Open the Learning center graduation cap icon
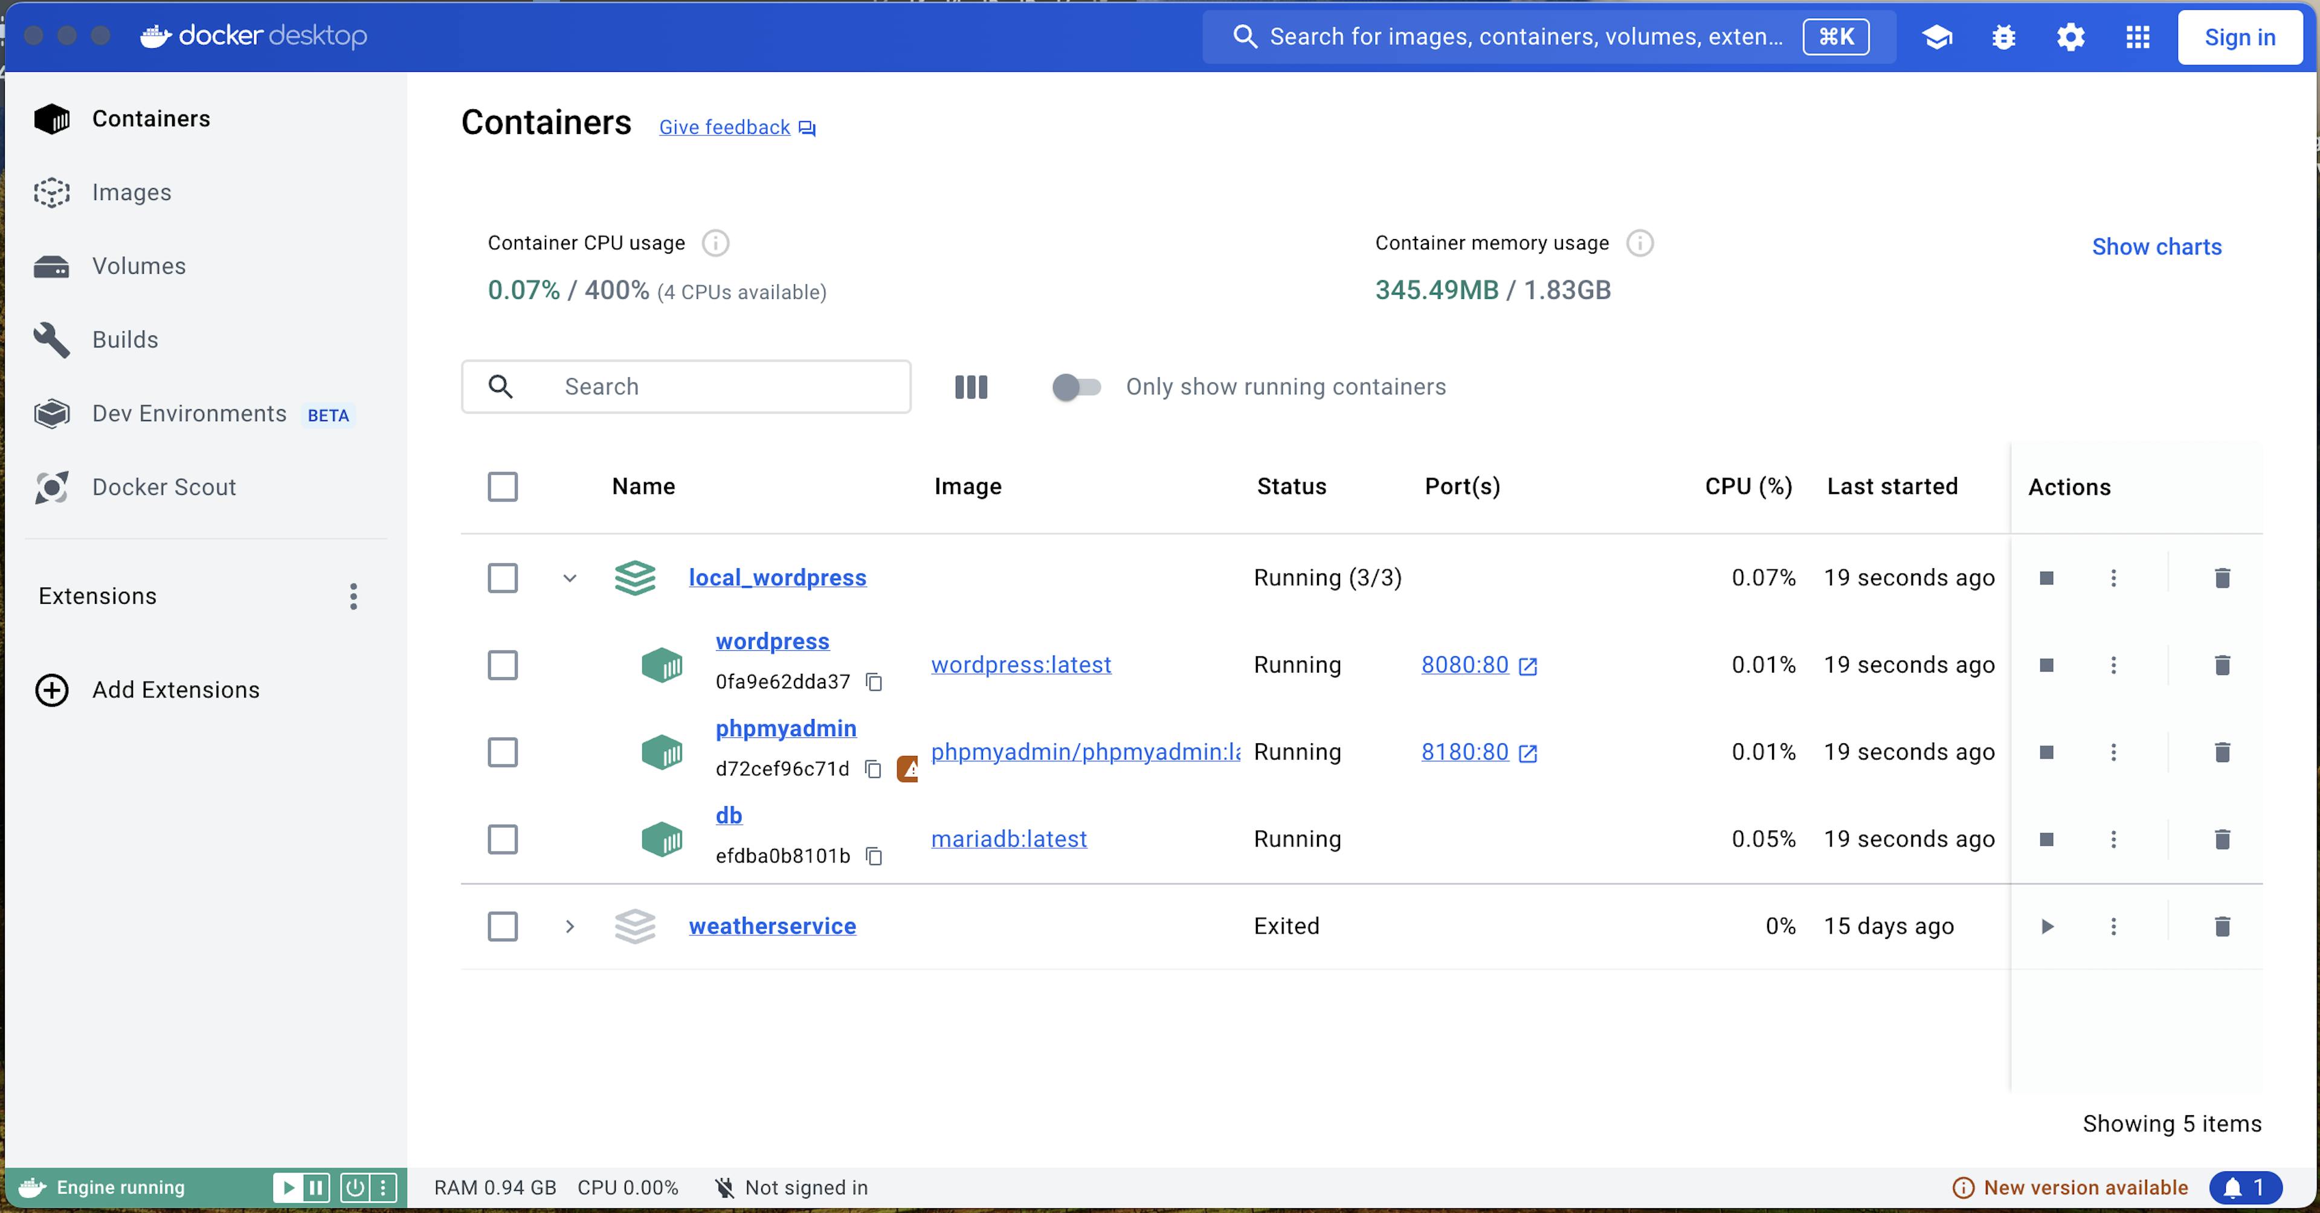 click(1936, 37)
